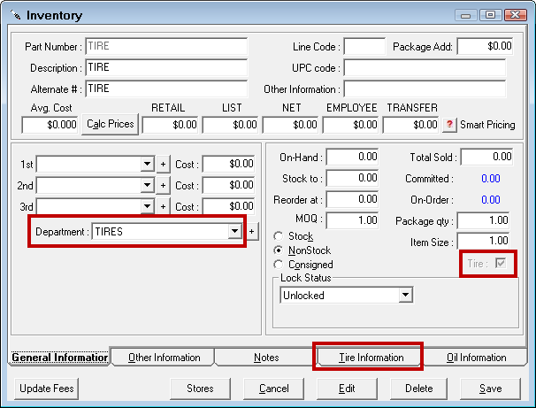Click the plus button beside 2nd vendor

pyautogui.click(x=163, y=185)
